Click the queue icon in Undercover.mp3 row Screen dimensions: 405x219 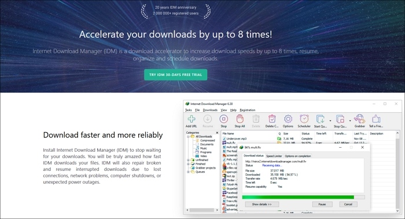(279, 138)
